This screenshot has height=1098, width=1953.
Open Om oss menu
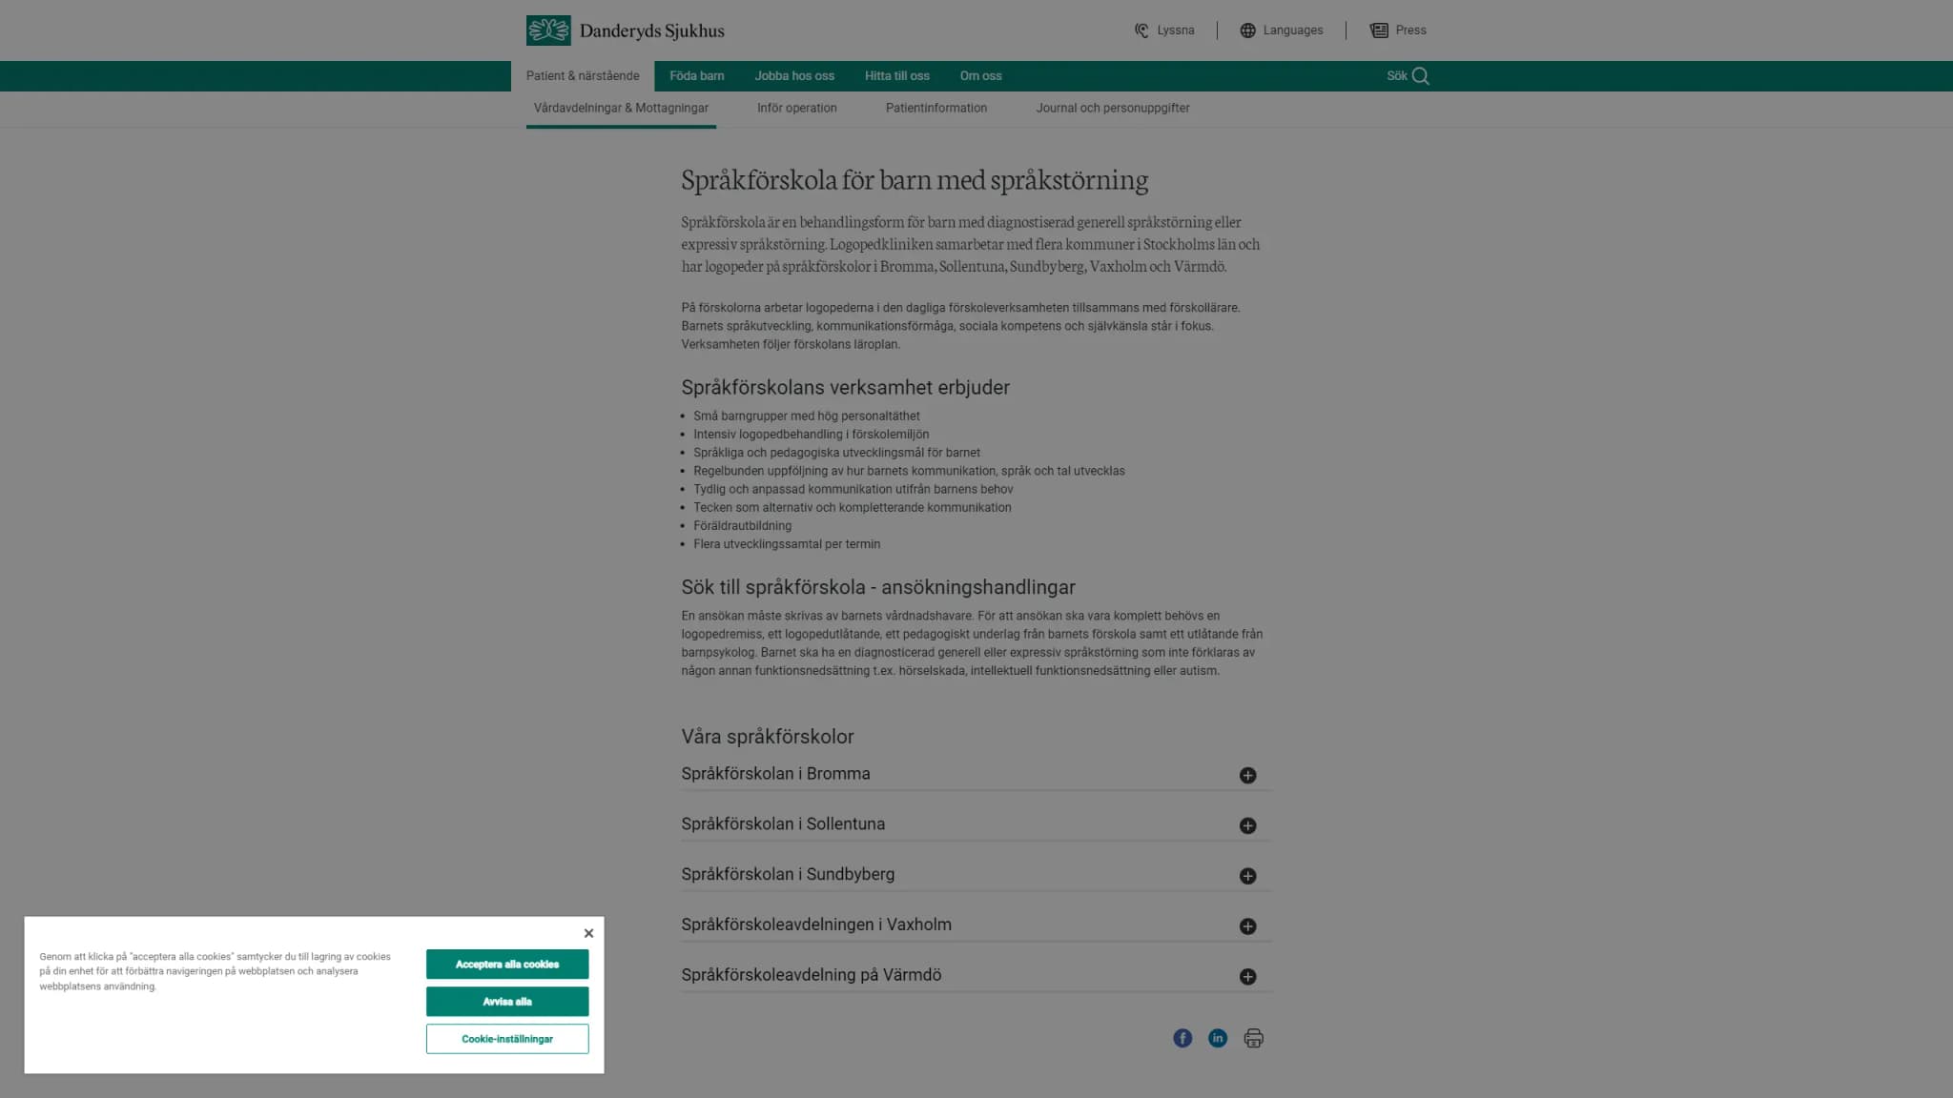point(980,76)
